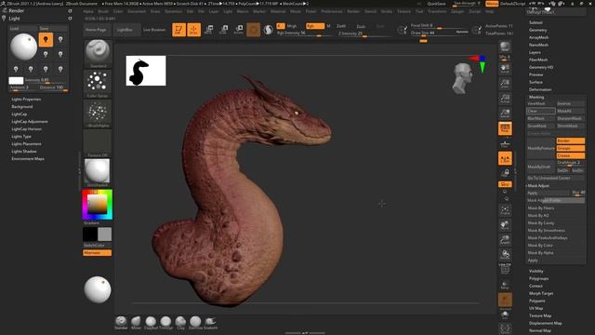The width and height of the screenshot is (595, 335).
Task: Collapse the Masking section
Action: [536, 97]
